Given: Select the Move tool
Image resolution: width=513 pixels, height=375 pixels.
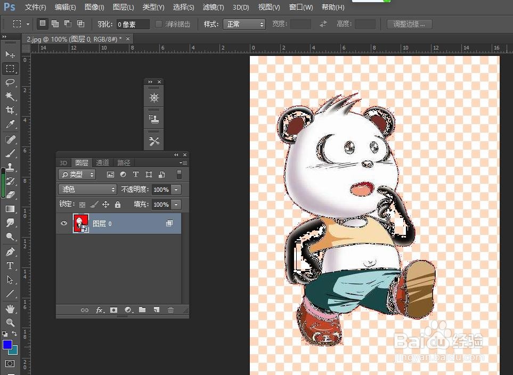Looking at the screenshot, I should pyautogui.click(x=10, y=54).
